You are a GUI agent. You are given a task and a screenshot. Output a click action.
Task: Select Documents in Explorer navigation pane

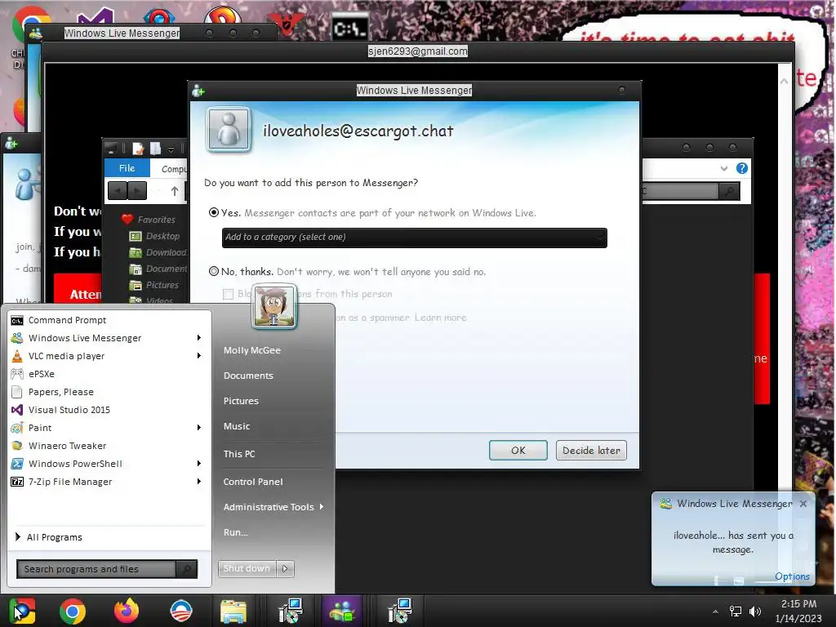point(167,269)
